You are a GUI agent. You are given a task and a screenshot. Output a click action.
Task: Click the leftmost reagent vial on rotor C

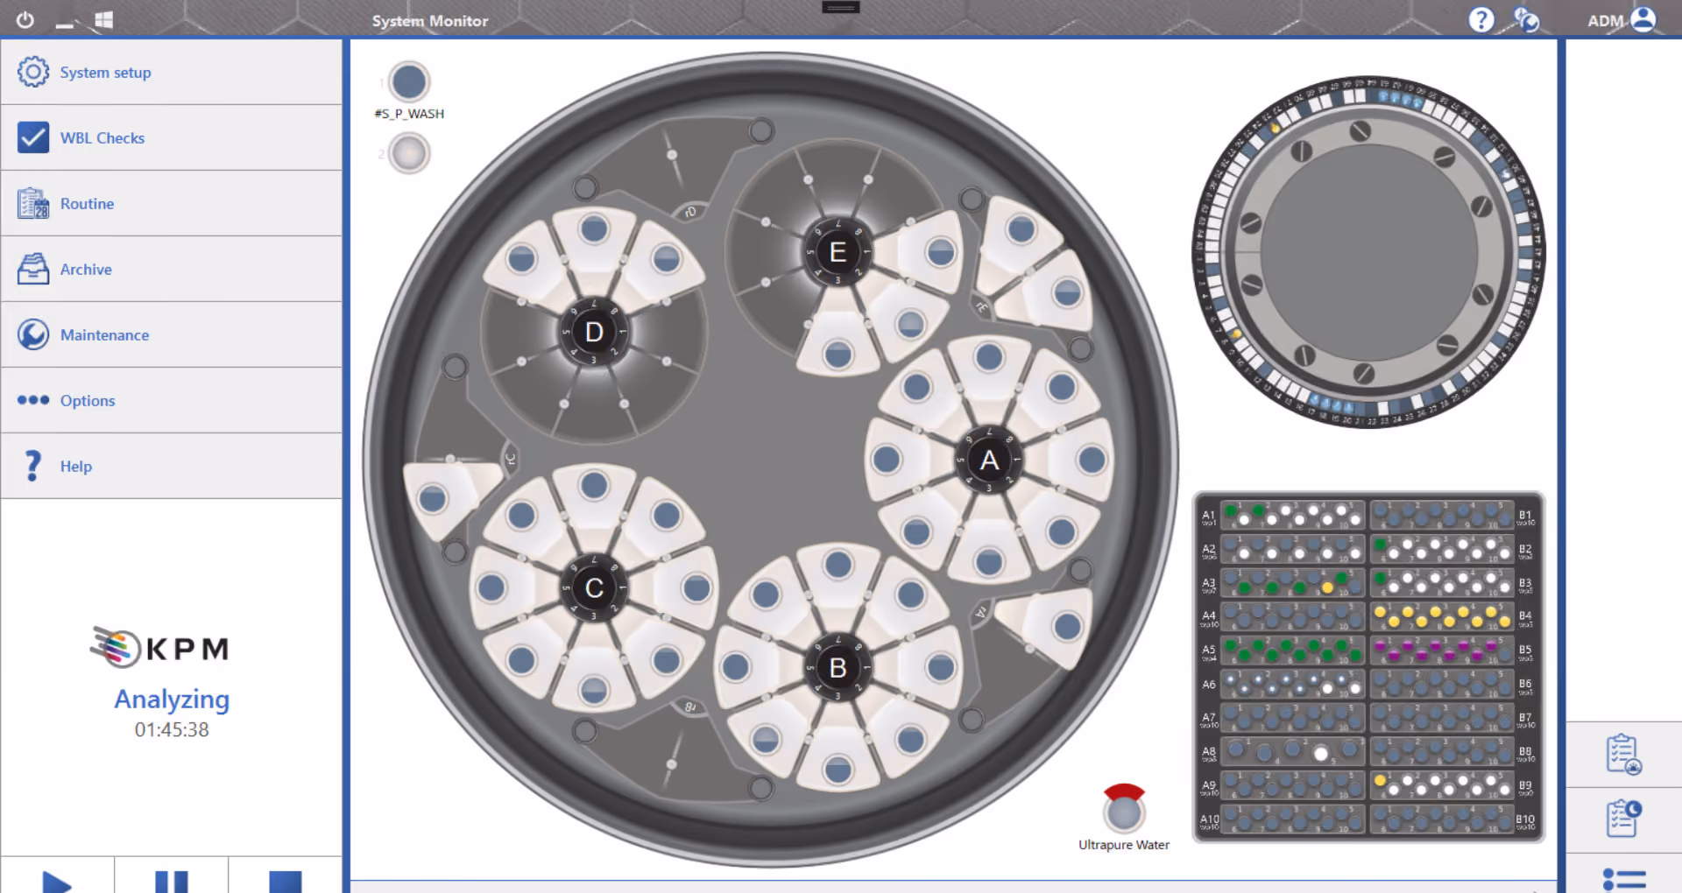coord(491,587)
